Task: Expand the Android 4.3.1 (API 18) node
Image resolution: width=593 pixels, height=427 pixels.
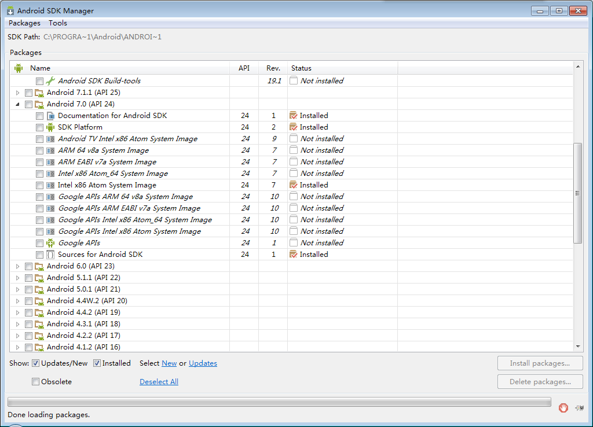Action: pyautogui.click(x=17, y=324)
